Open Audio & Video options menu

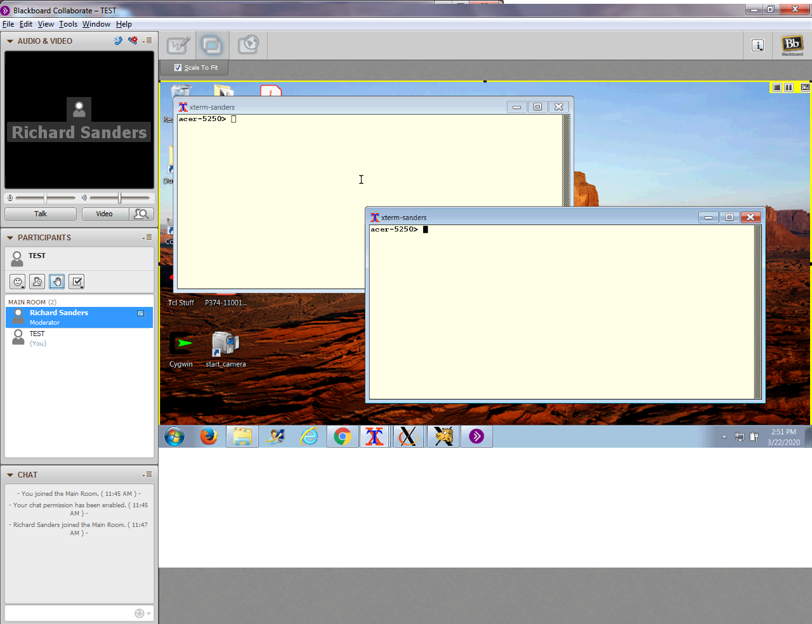pyautogui.click(x=147, y=41)
